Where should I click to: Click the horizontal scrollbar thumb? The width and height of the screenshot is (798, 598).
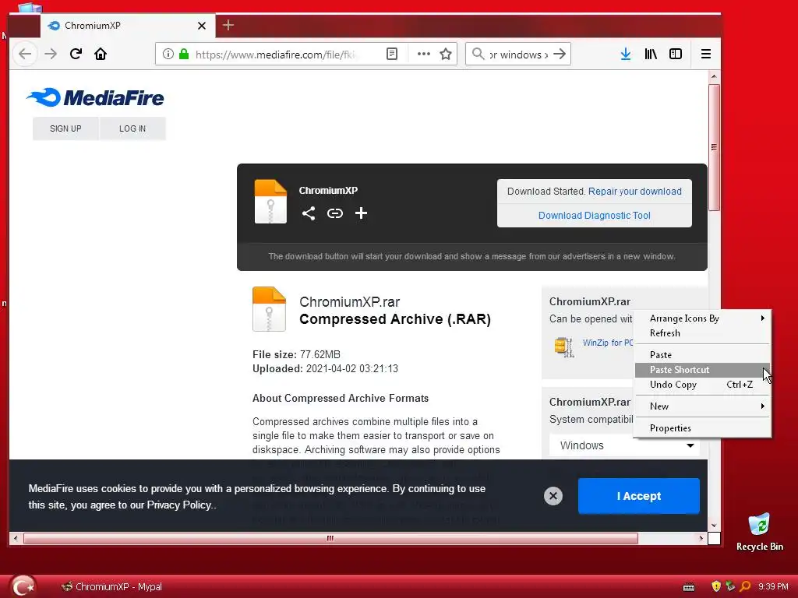330,538
